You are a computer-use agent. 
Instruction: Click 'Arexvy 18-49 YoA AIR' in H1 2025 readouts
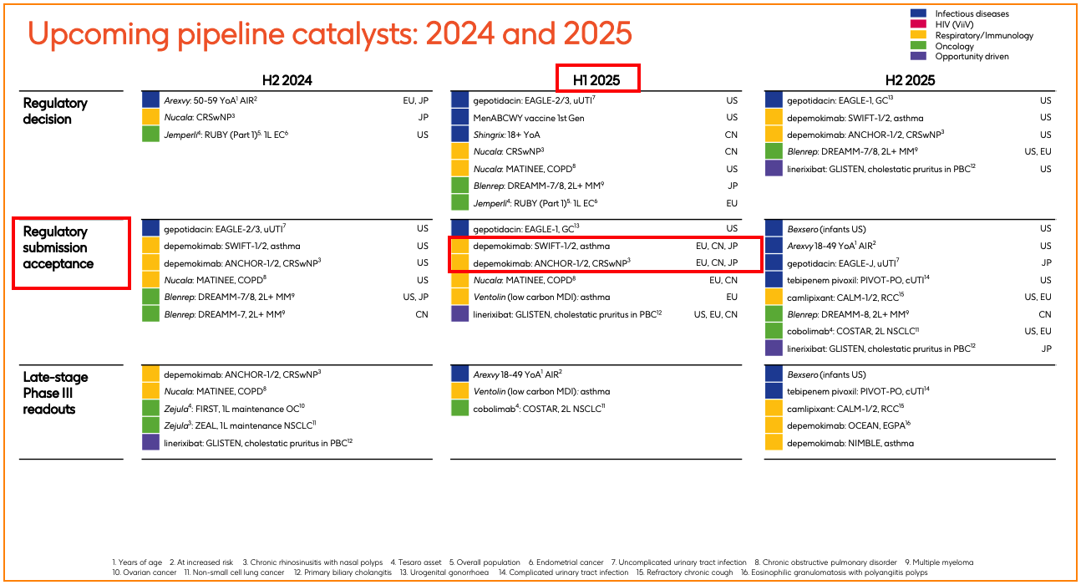pyautogui.click(x=517, y=374)
